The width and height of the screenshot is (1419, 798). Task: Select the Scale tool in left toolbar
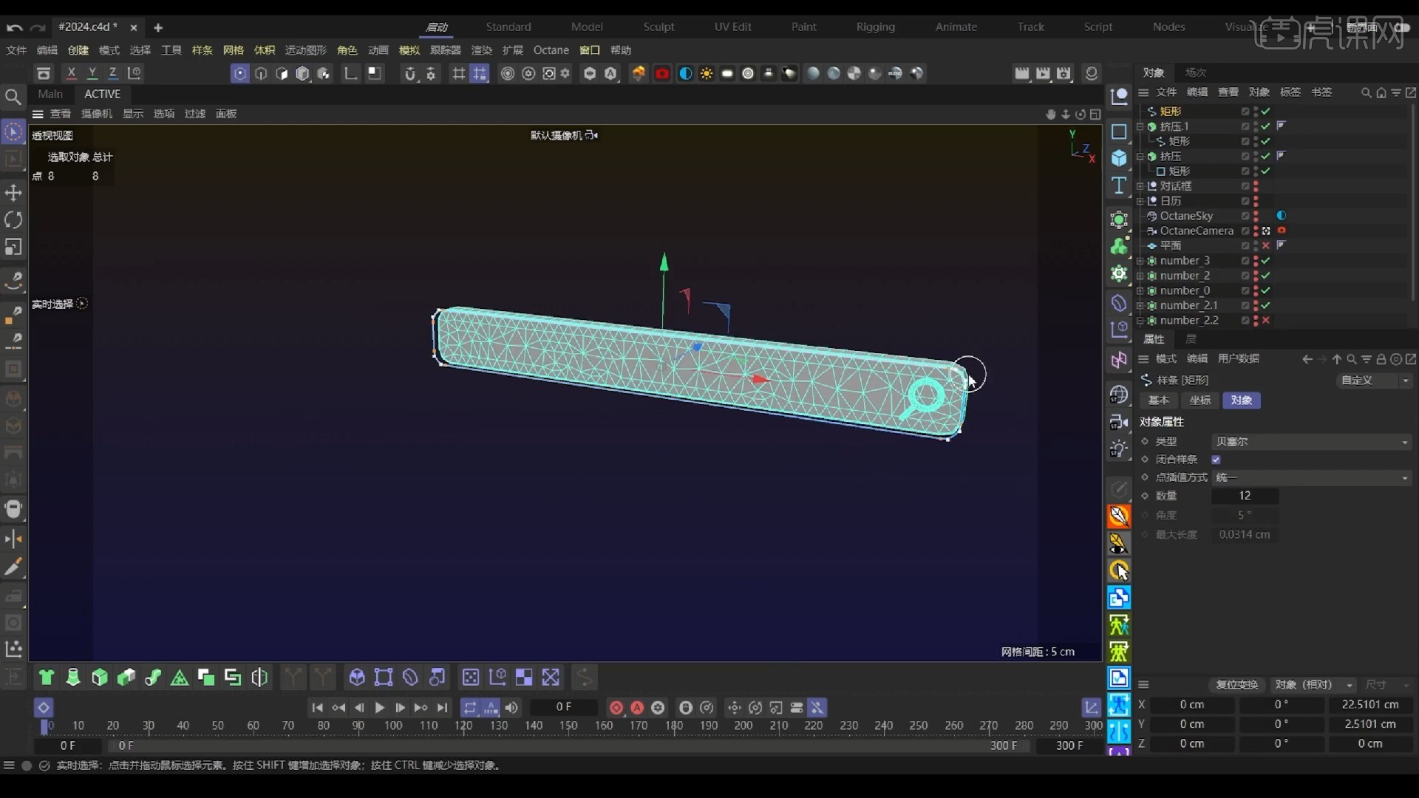(13, 248)
